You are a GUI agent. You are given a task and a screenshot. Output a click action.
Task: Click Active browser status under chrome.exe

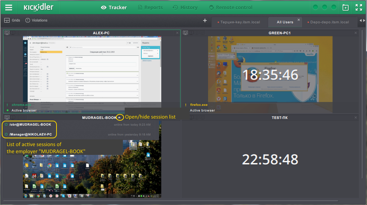point(24,110)
